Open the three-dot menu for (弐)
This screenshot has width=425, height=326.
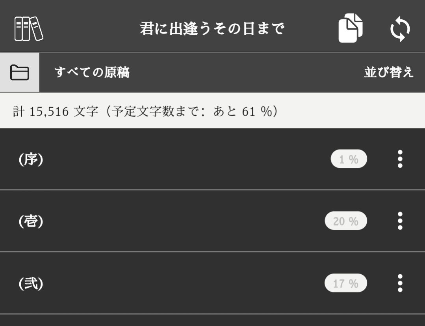[400, 283]
